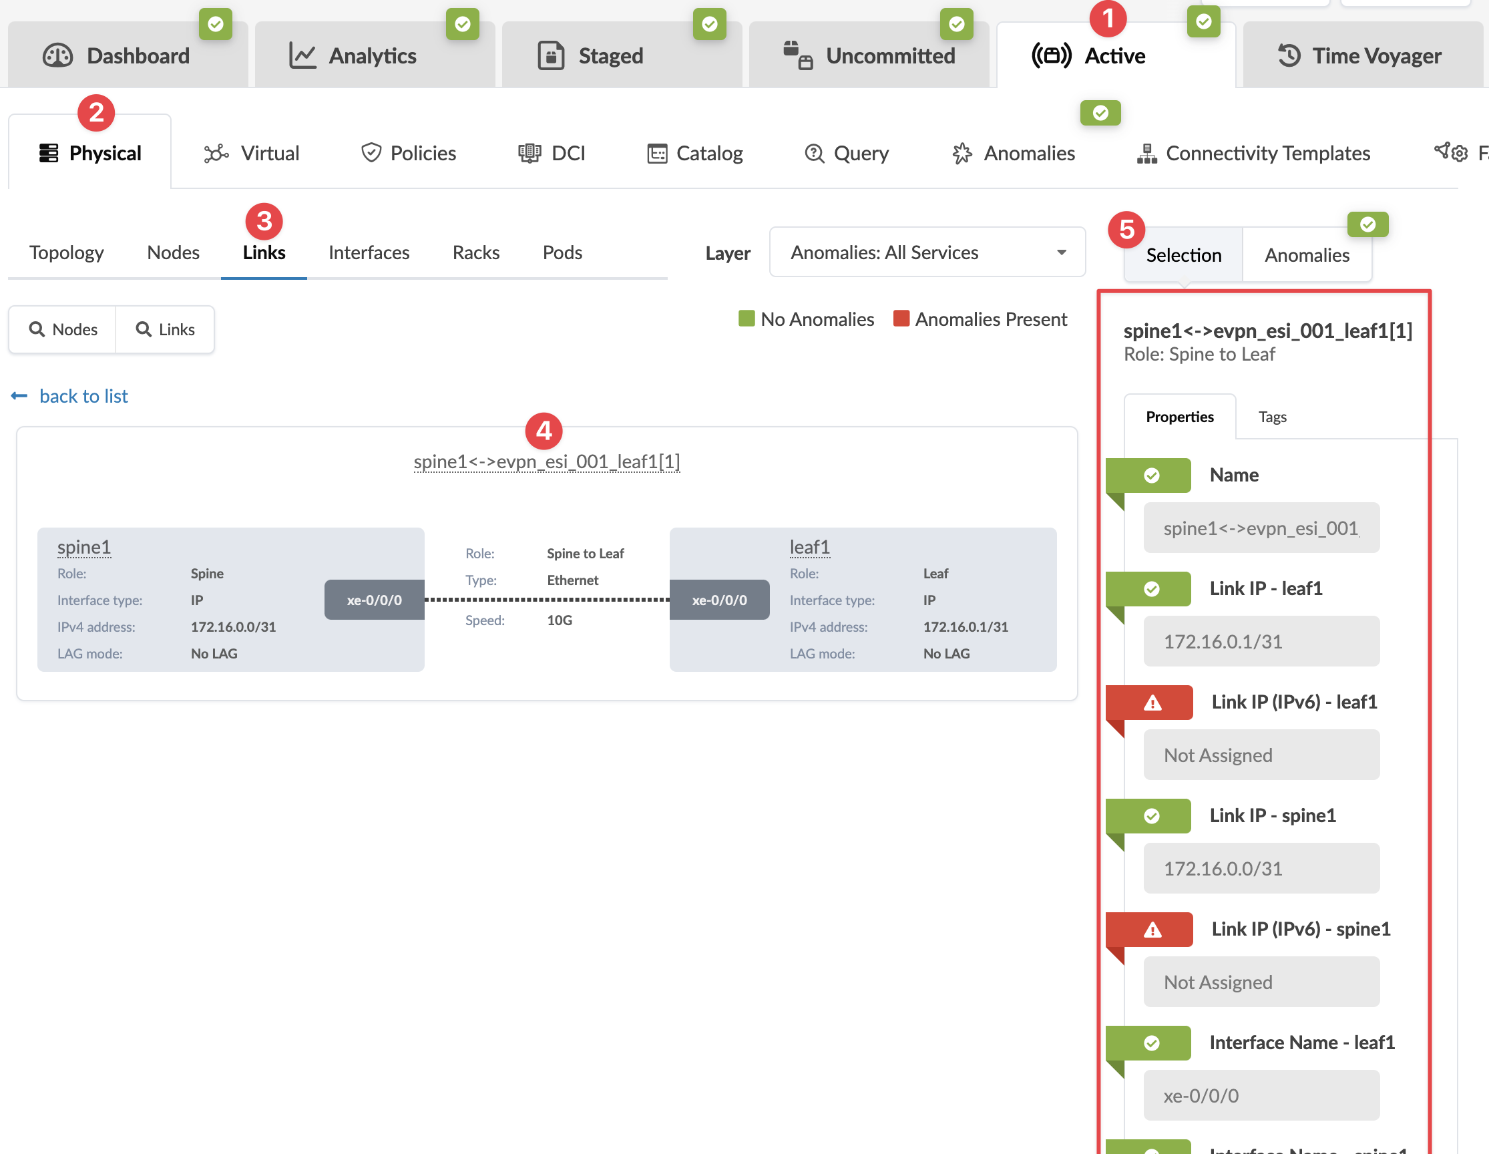Click the Virtual network nodes icon
The height and width of the screenshot is (1154, 1489).
(x=216, y=154)
